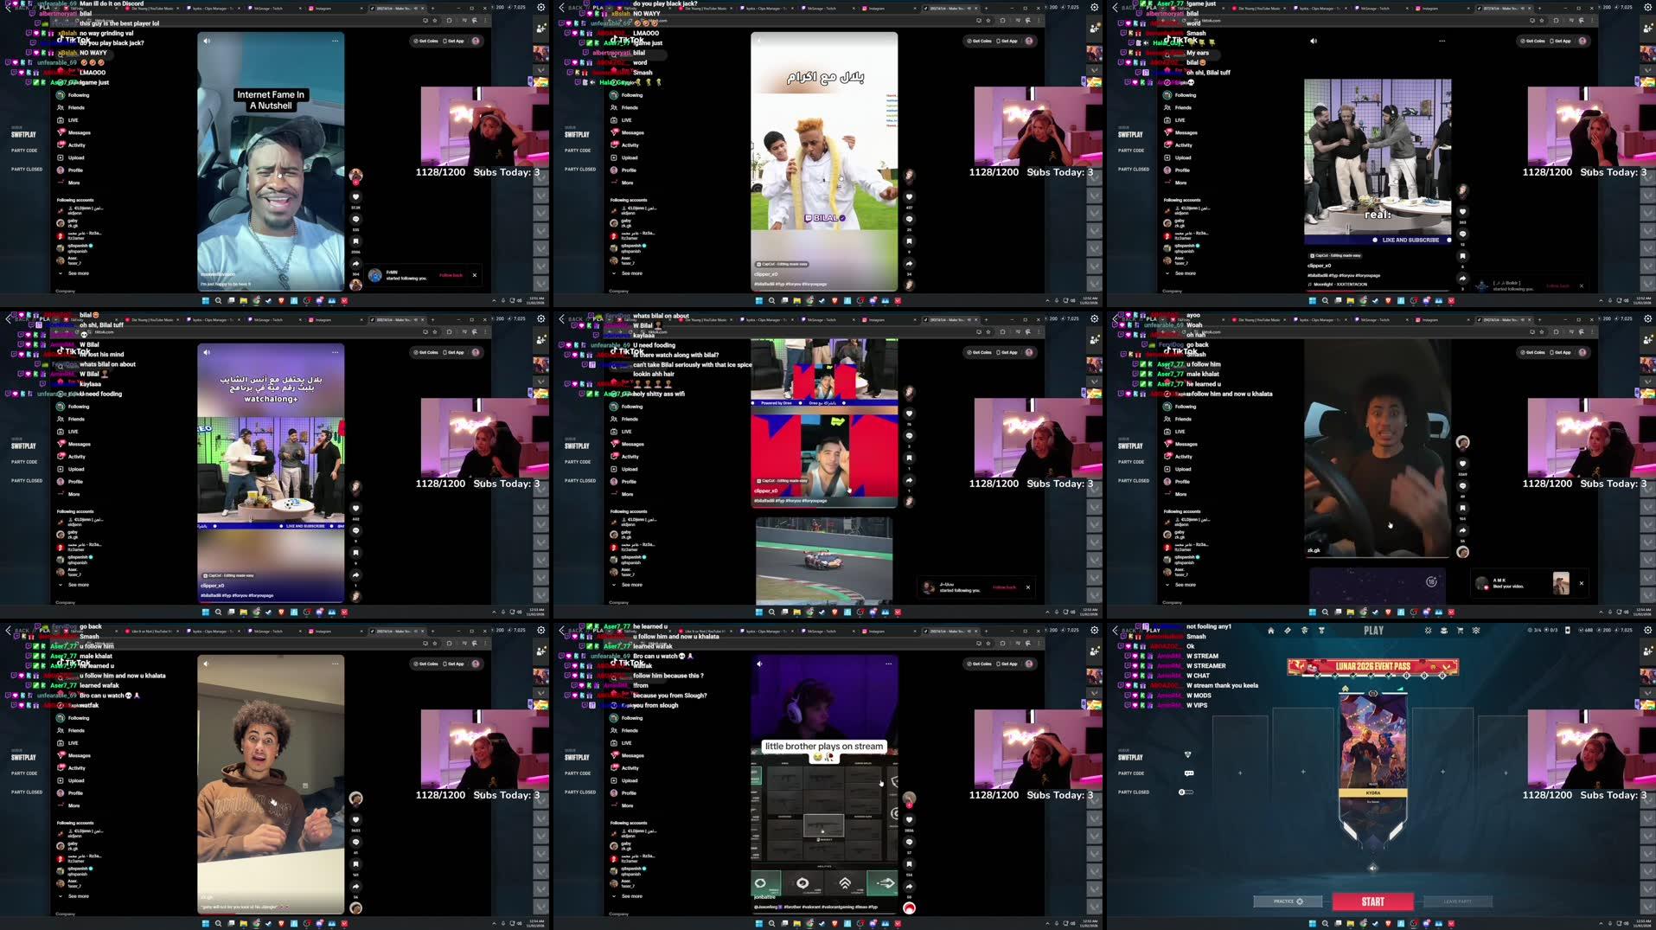1656x930 pixels.
Task: Open the Swiftplay queue selector in the Valorant lobby
Action: pyautogui.click(x=1130, y=757)
